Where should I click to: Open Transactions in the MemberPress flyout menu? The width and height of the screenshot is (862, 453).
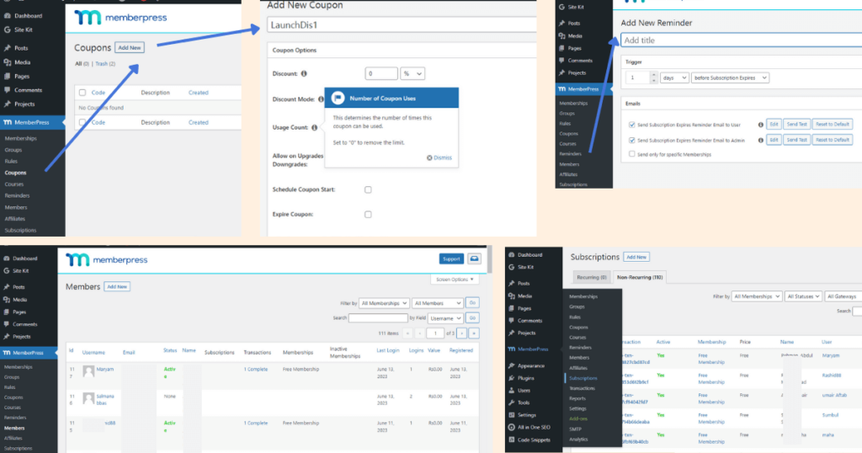click(x=582, y=389)
